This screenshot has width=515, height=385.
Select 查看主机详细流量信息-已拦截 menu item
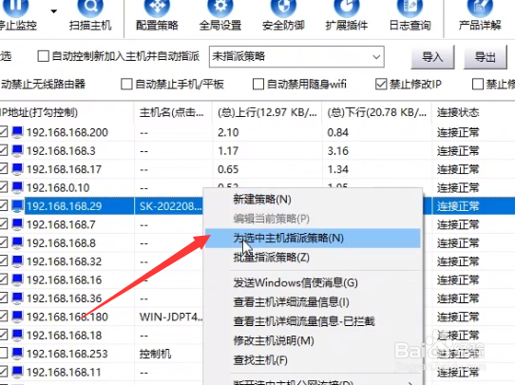point(313,321)
